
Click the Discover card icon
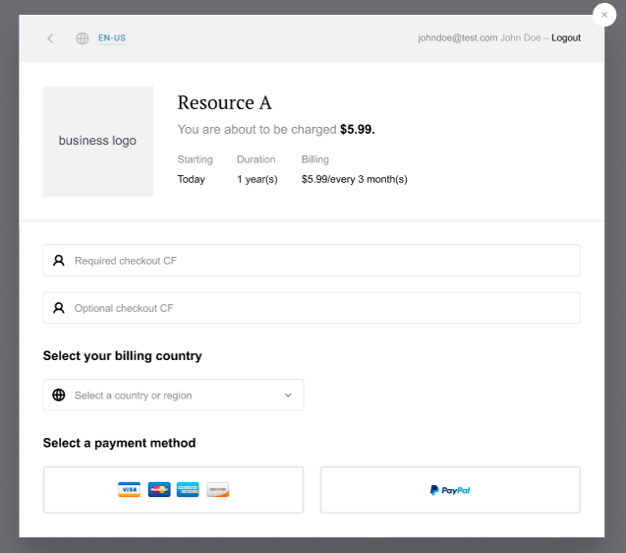[217, 489]
